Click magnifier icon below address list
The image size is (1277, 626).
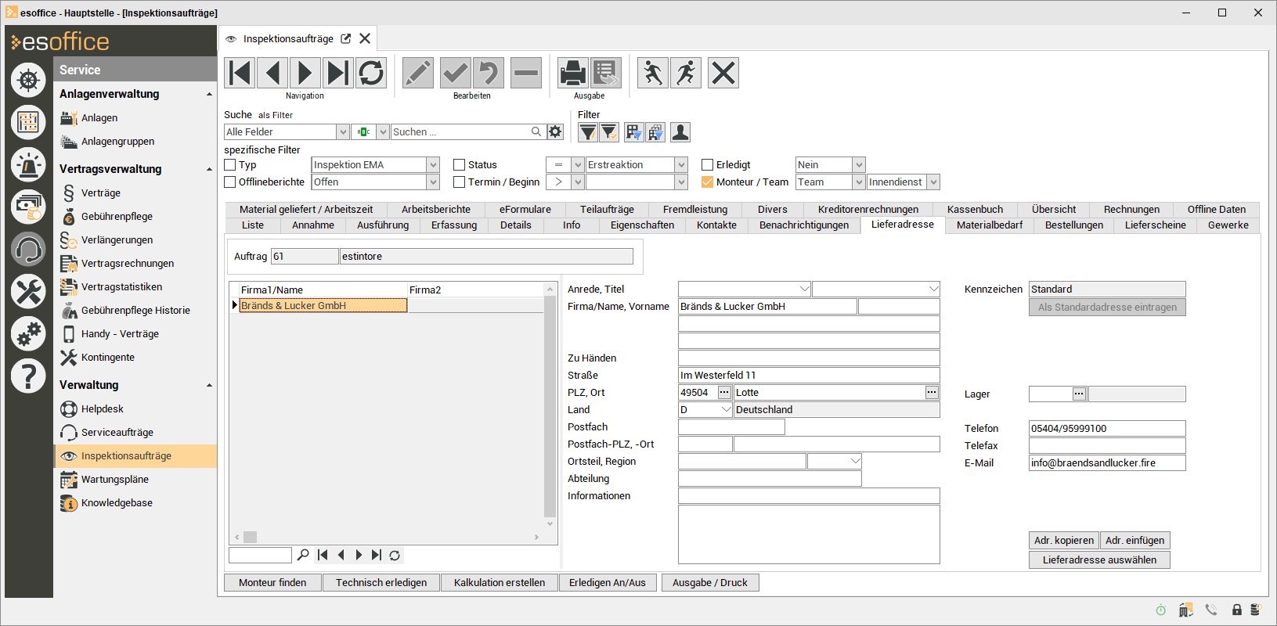(x=303, y=555)
